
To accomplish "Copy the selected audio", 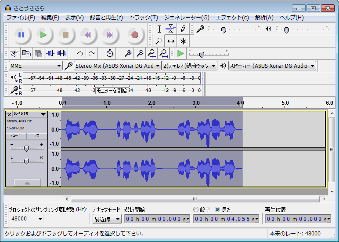I will pyautogui.click(x=26, y=53).
